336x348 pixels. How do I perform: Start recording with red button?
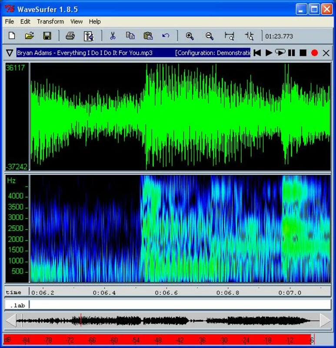[x=315, y=53]
